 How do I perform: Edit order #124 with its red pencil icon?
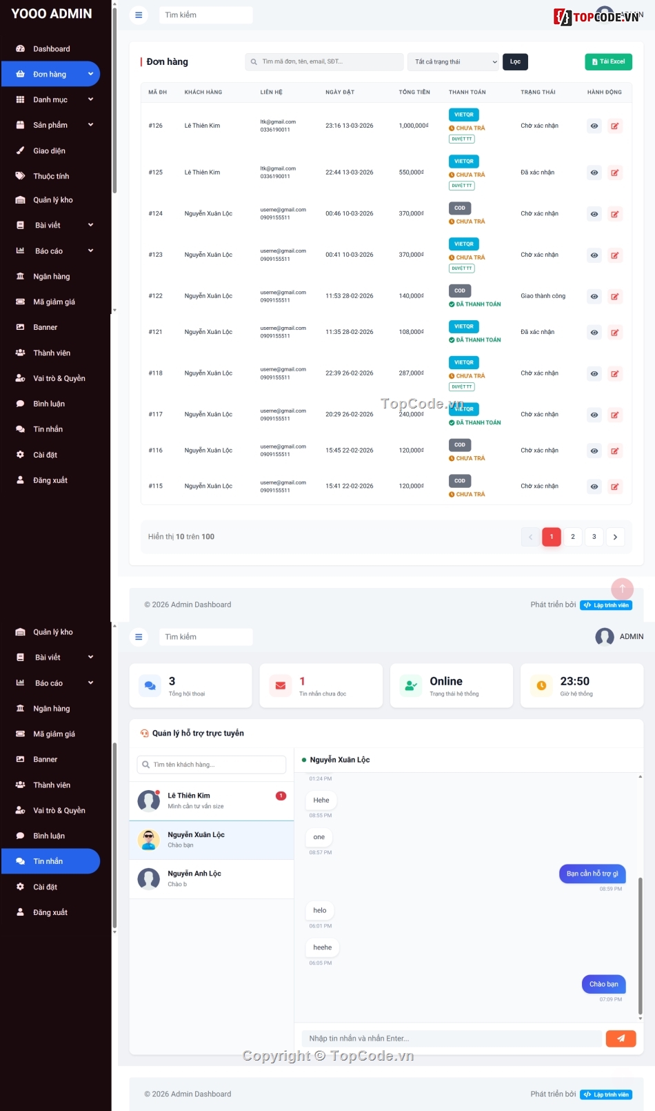614,214
